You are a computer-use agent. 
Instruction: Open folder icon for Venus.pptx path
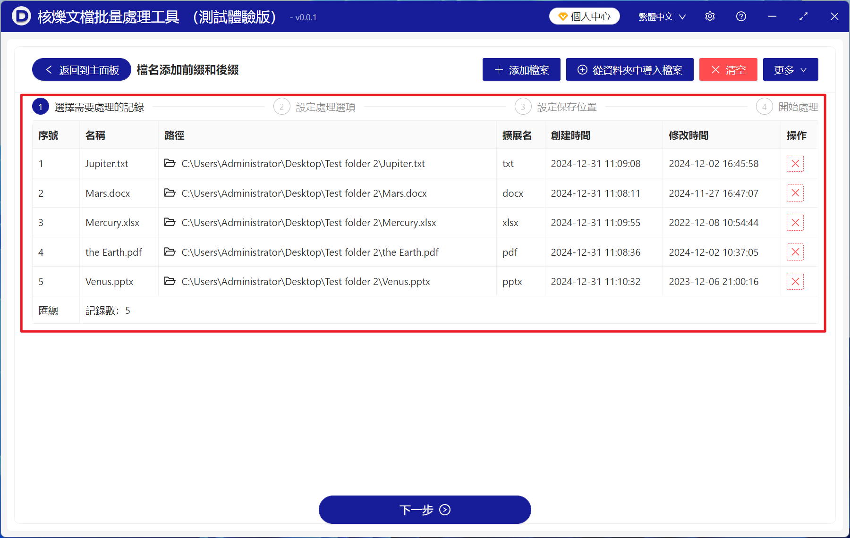[170, 281]
